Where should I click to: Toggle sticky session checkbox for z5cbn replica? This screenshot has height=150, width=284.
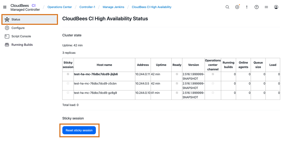click(x=68, y=84)
